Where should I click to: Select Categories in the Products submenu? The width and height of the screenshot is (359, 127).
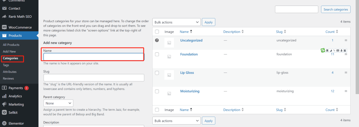[x=10, y=58]
